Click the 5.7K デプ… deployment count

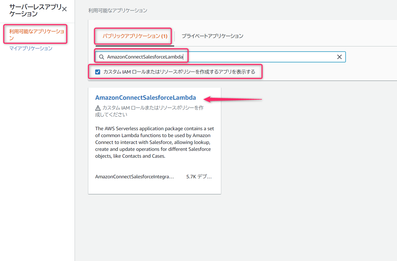click(199, 177)
